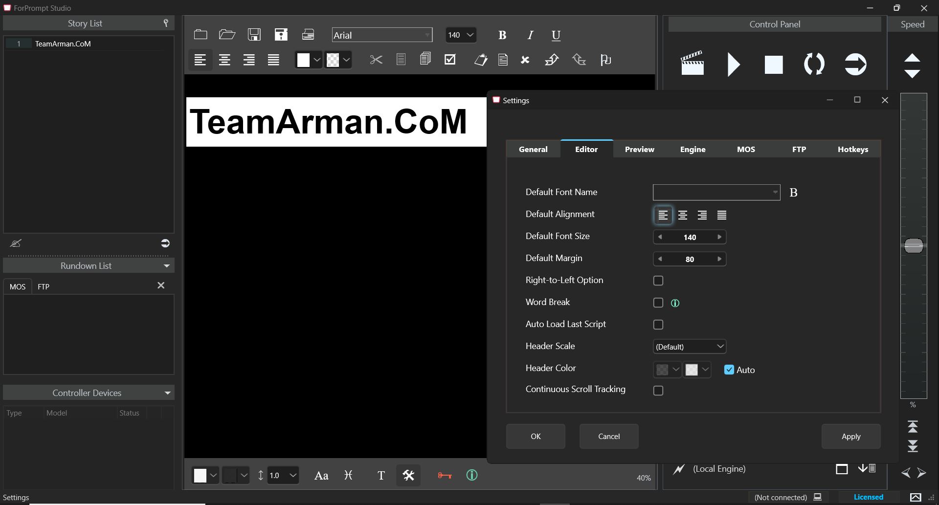Image resolution: width=939 pixels, height=505 pixels.
Task: Open the MOS settings tab
Action: pos(746,149)
